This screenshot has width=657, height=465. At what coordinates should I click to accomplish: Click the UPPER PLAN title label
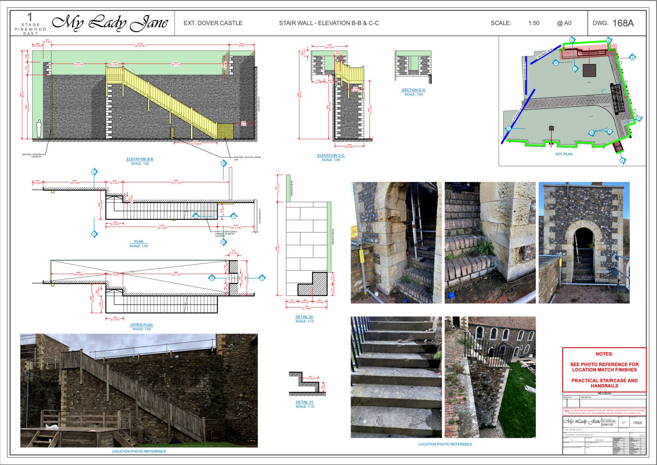[x=141, y=325]
